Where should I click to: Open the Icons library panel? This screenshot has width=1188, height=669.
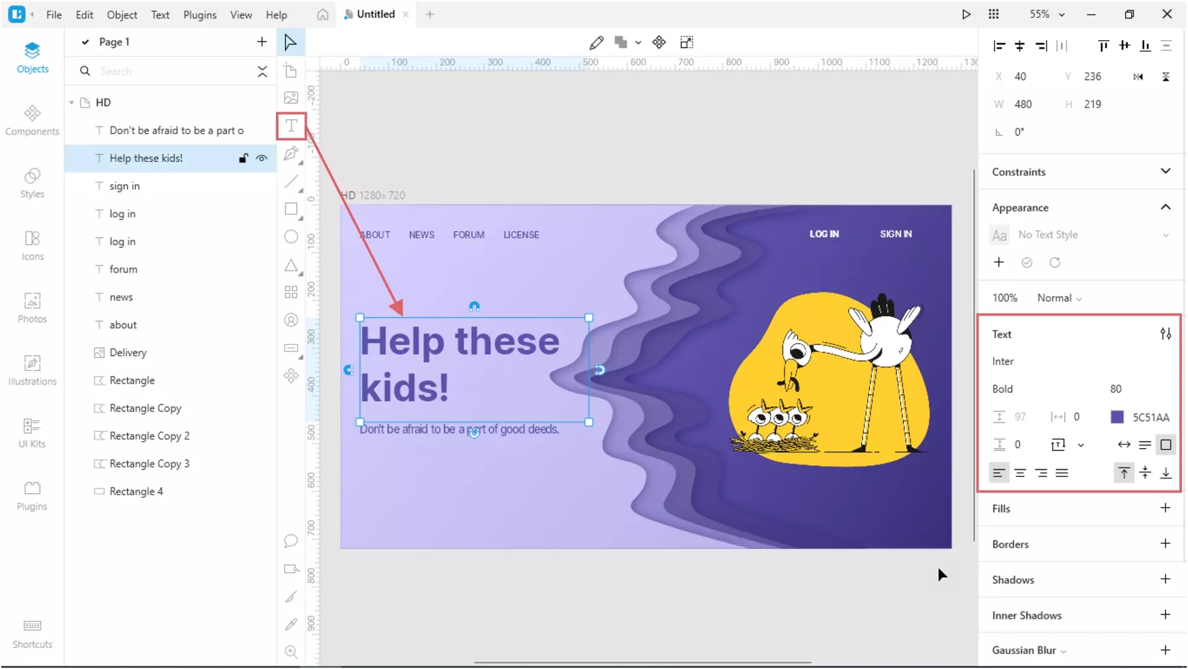[x=32, y=245]
